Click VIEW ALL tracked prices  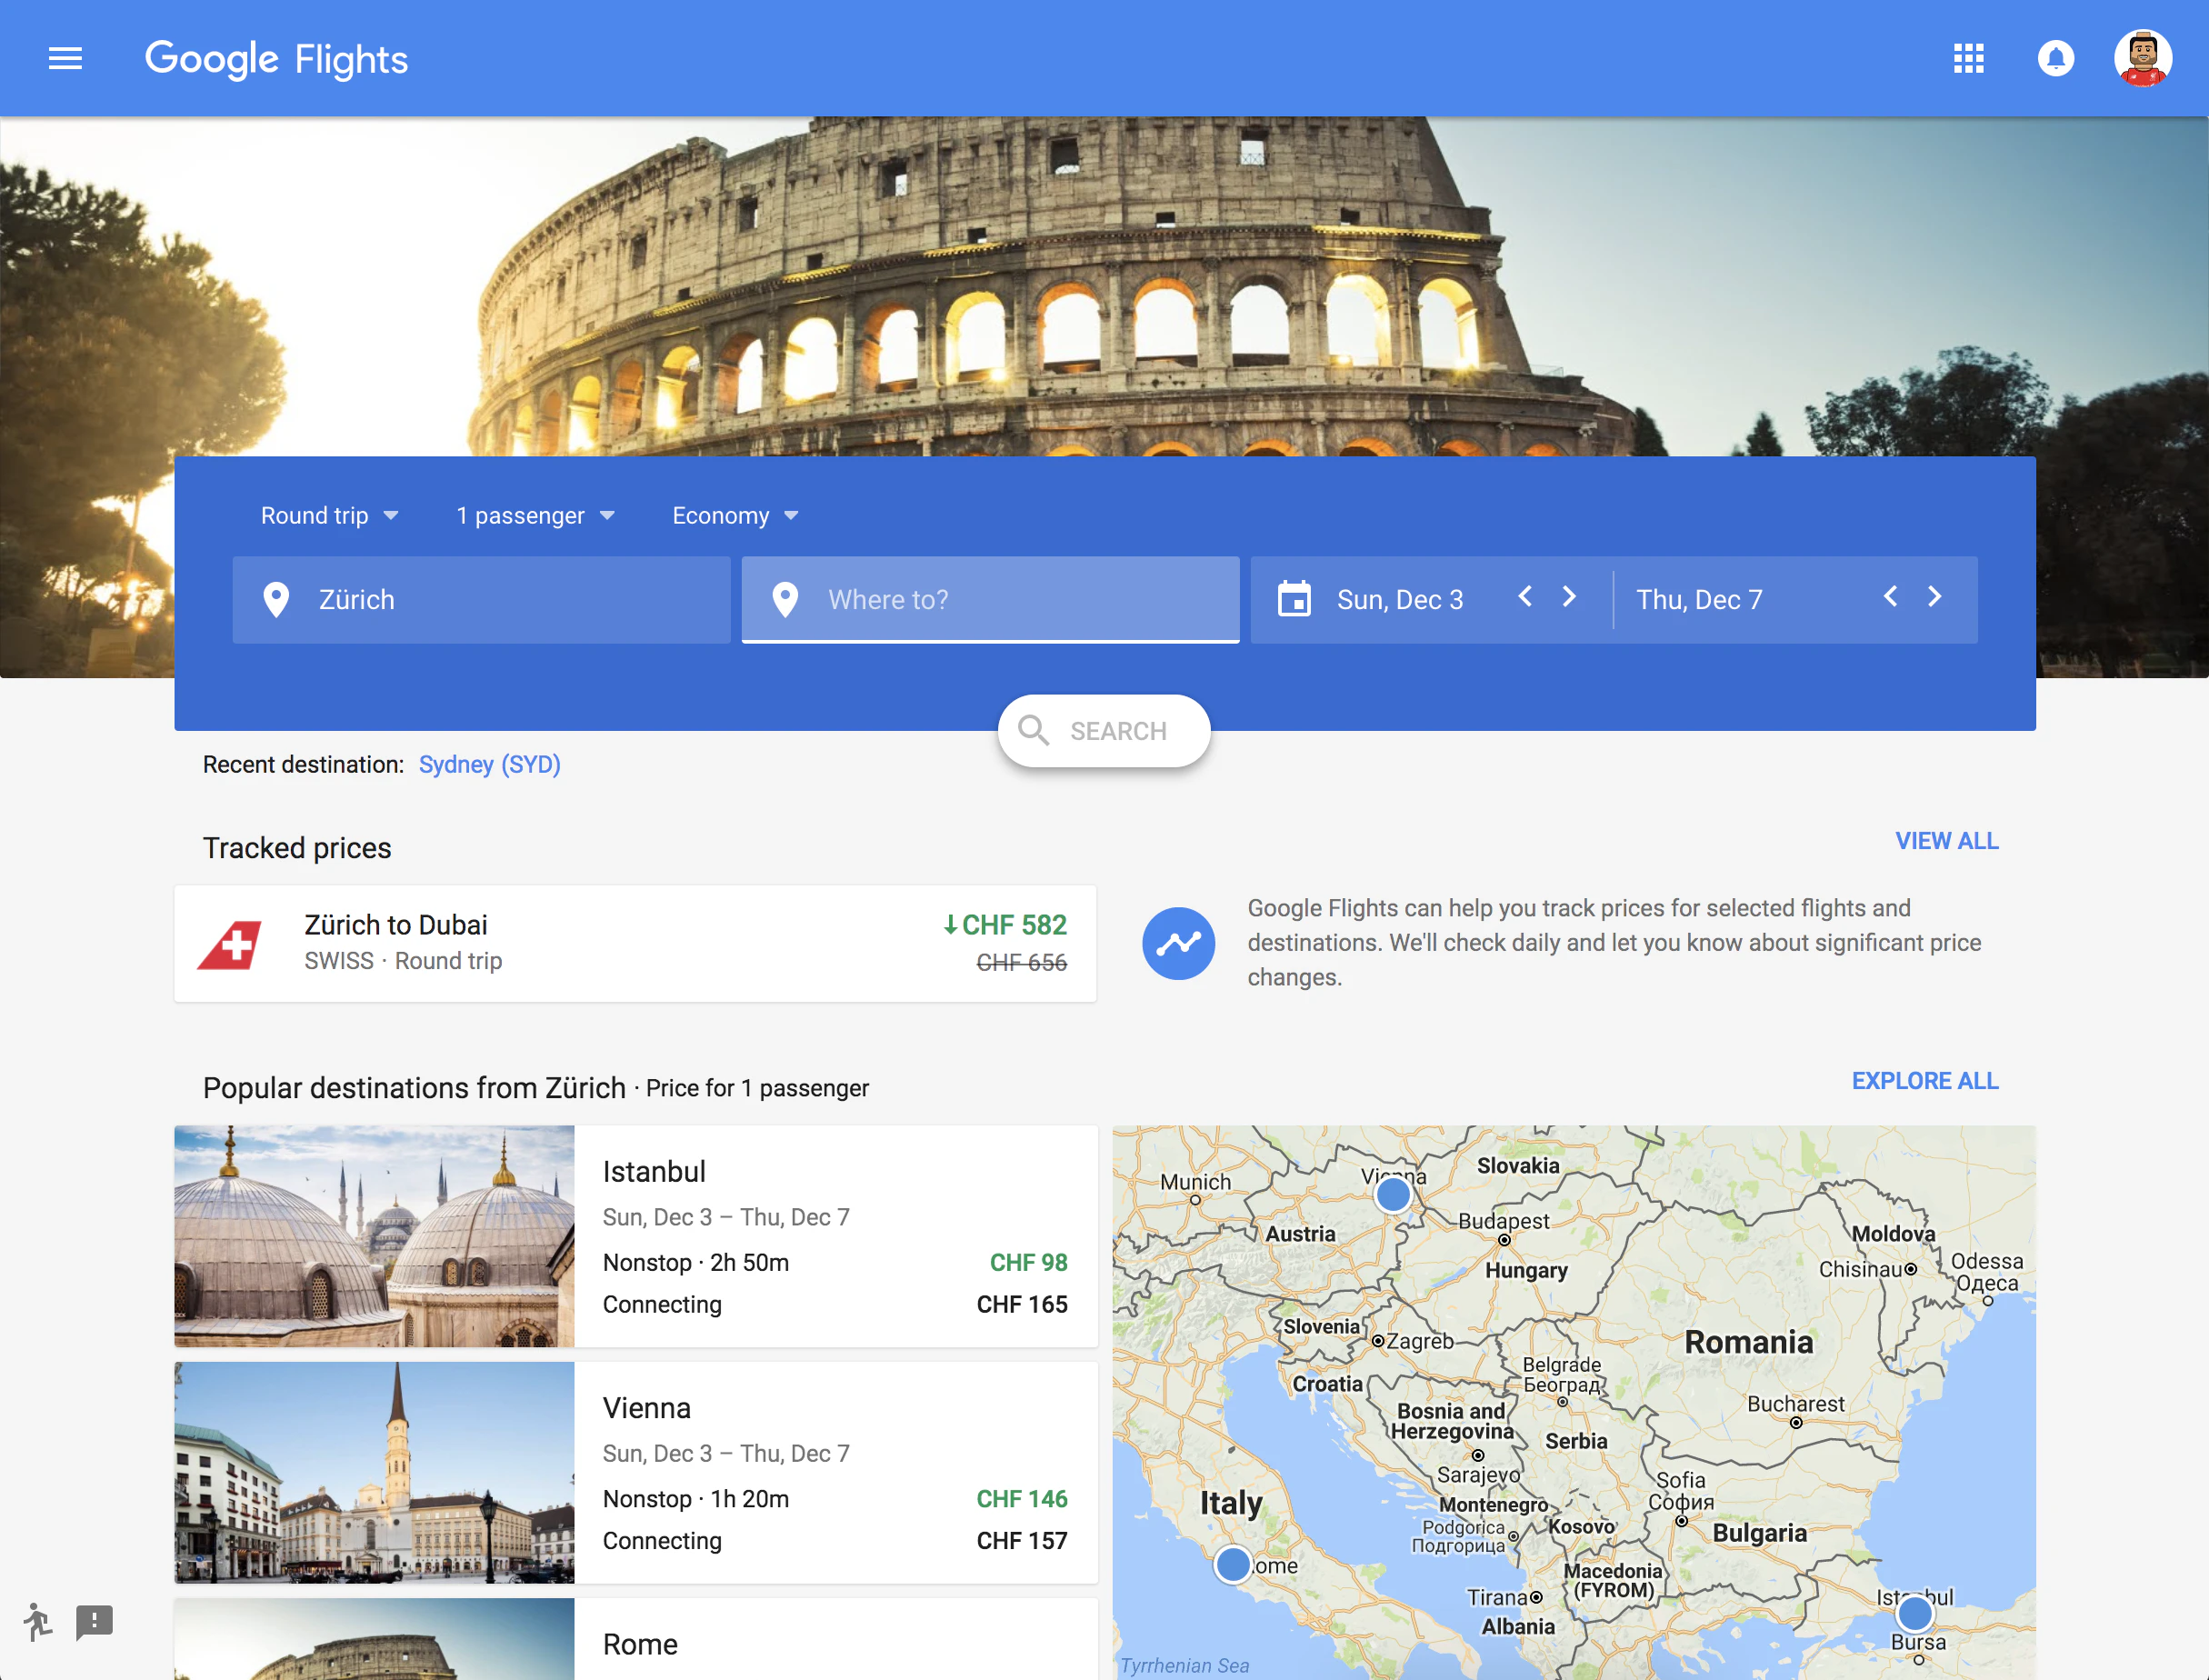pos(1946,841)
